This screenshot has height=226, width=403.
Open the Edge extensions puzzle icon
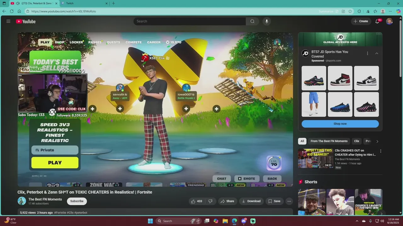tap(359, 11)
